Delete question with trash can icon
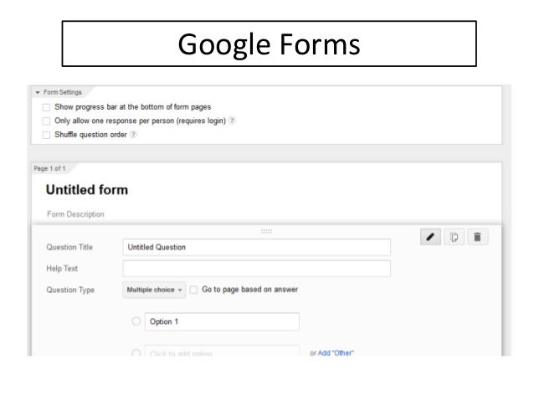This screenshot has width=534, height=401. click(477, 237)
